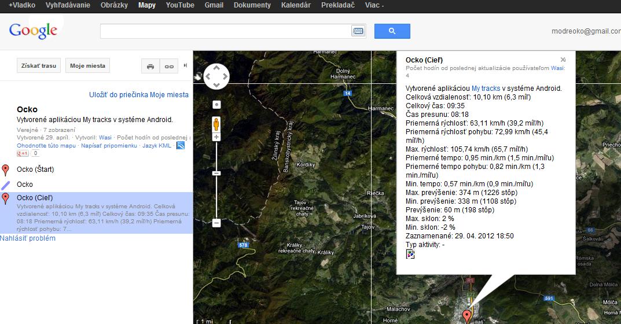Click road 578 shield on map
This screenshot has height=324, width=621.
click(x=243, y=245)
